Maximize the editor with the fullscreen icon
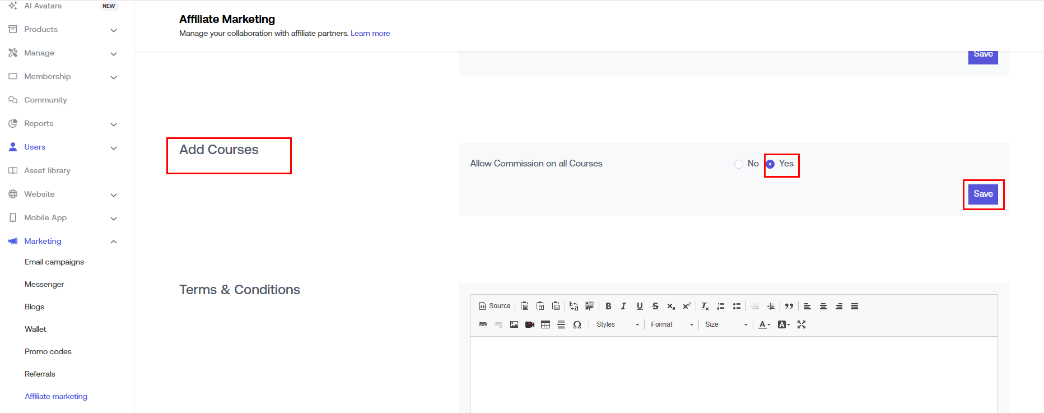 point(801,324)
